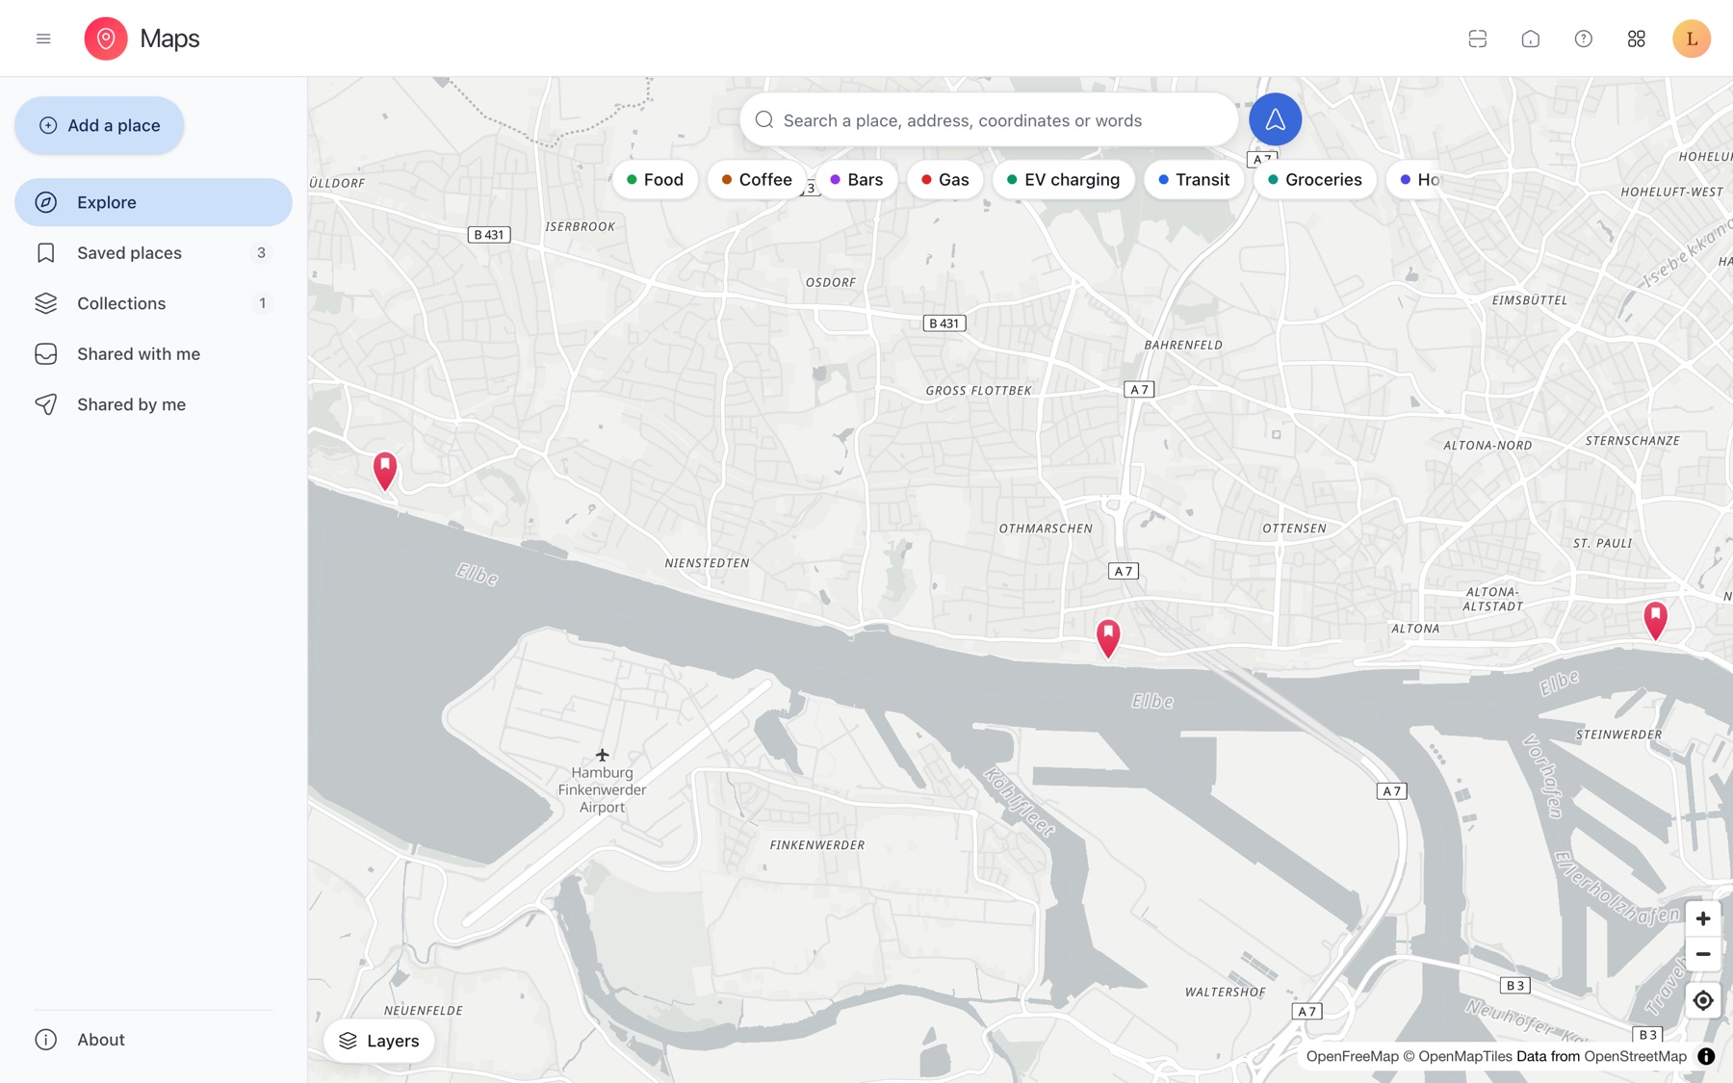Open map attribution info icon
Image resolution: width=1733 pixels, height=1083 pixels.
click(x=1706, y=1056)
